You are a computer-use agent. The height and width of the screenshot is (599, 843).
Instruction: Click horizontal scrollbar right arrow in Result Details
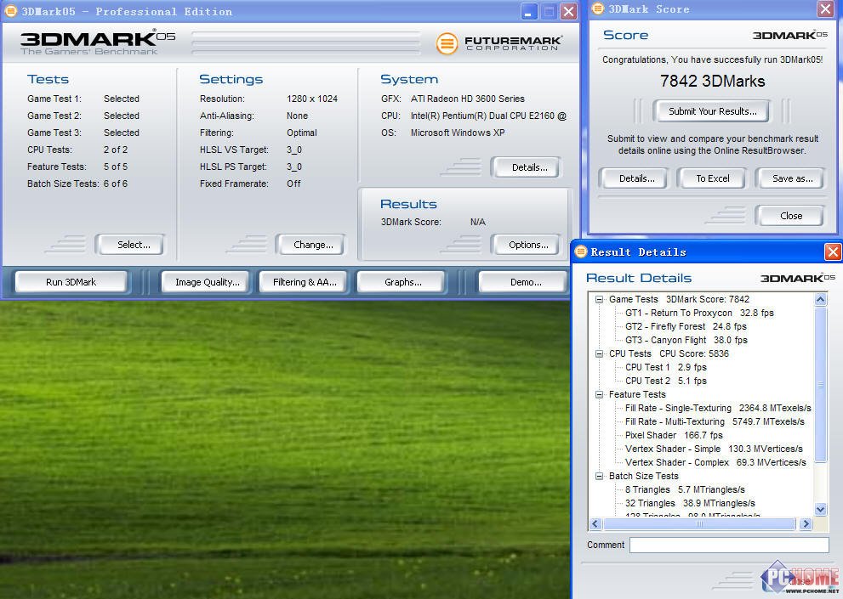[805, 523]
